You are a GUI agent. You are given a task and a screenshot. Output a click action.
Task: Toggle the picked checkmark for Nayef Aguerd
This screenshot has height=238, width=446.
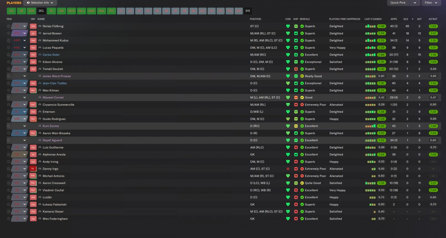click(x=9, y=140)
